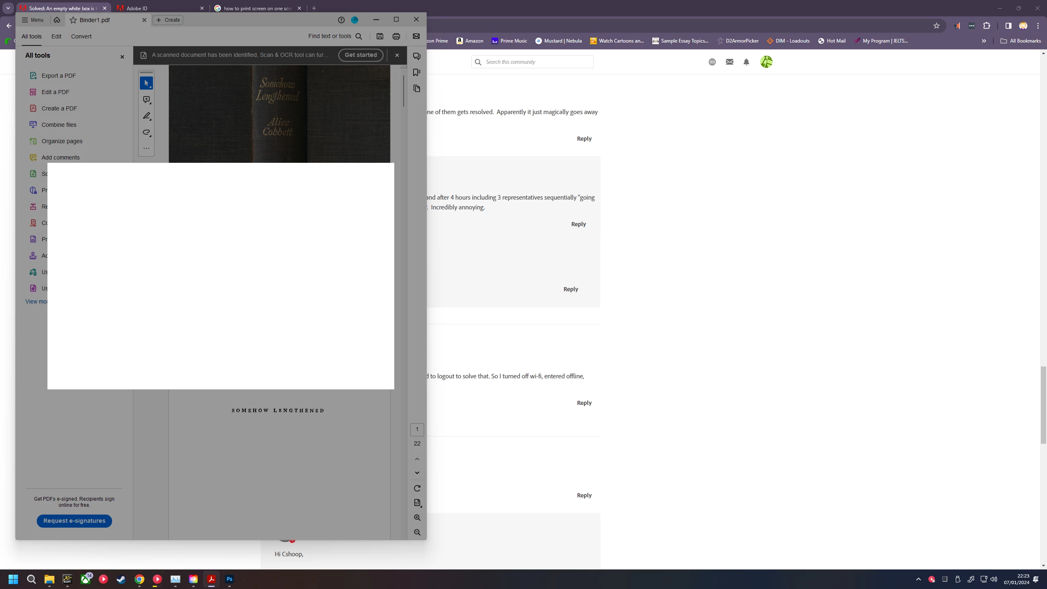
Task: Click the Save file icon
Action: (x=380, y=36)
